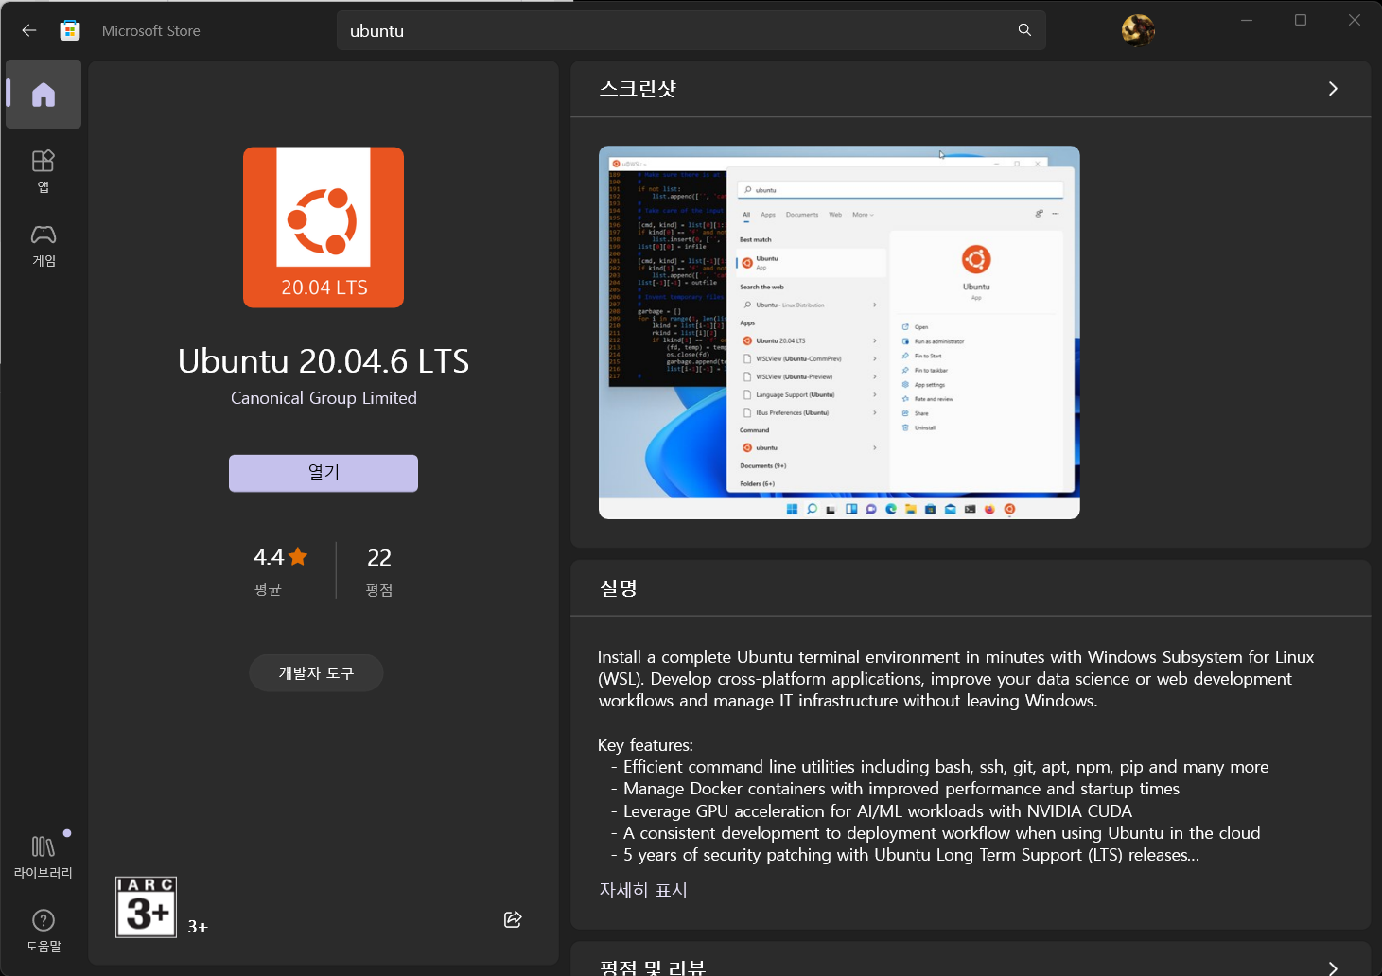Click the share icon
Viewport: 1382px width, 976px height.
pyautogui.click(x=513, y=919)
